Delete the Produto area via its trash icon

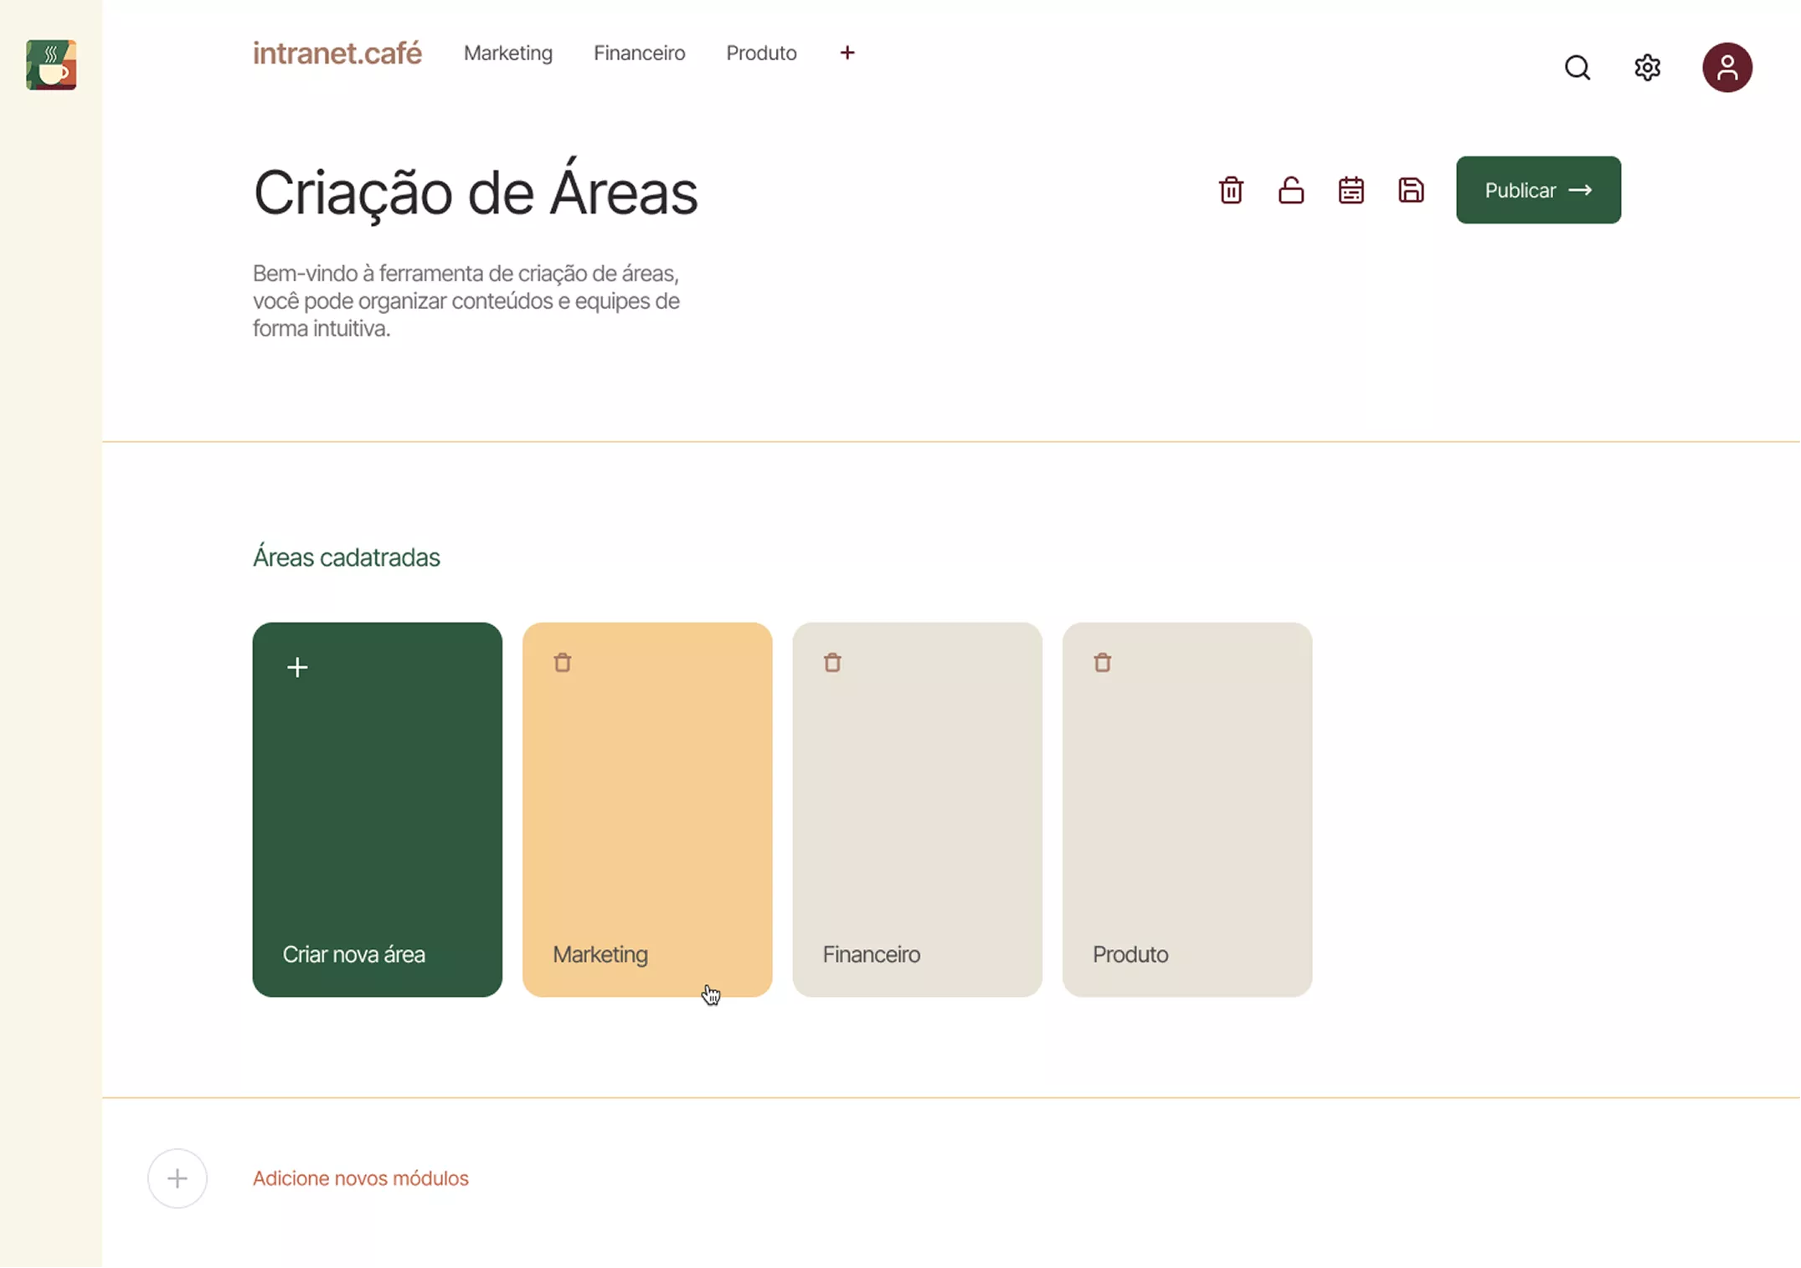1102,662
